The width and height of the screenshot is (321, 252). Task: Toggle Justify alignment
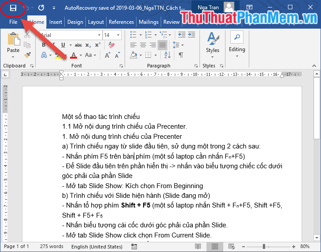click(162, 45)
